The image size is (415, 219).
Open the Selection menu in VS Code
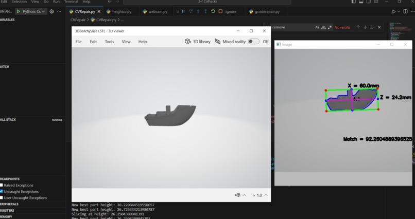pos(19,2)
